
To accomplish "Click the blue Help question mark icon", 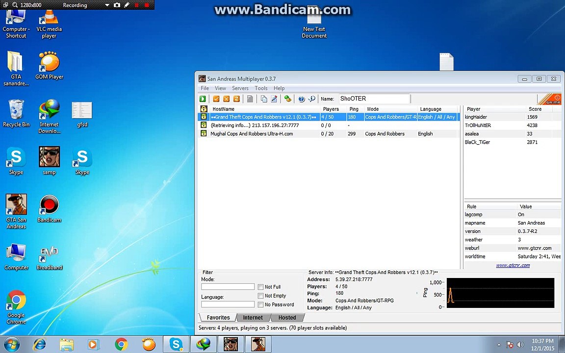I will pyautogui.click(x=302, y=99).
